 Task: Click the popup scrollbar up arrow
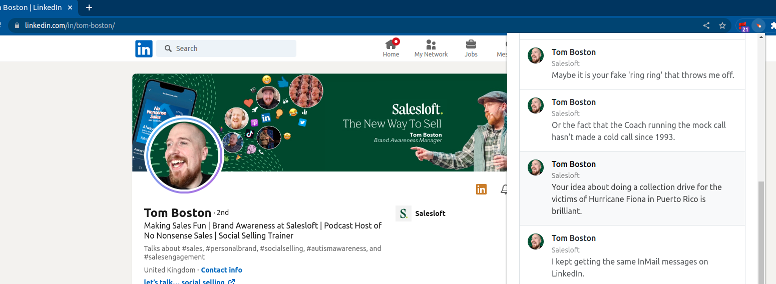(x=761, y=37)
